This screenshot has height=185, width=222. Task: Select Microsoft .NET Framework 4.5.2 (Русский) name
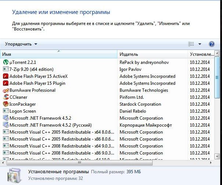(x=51, y=125)
